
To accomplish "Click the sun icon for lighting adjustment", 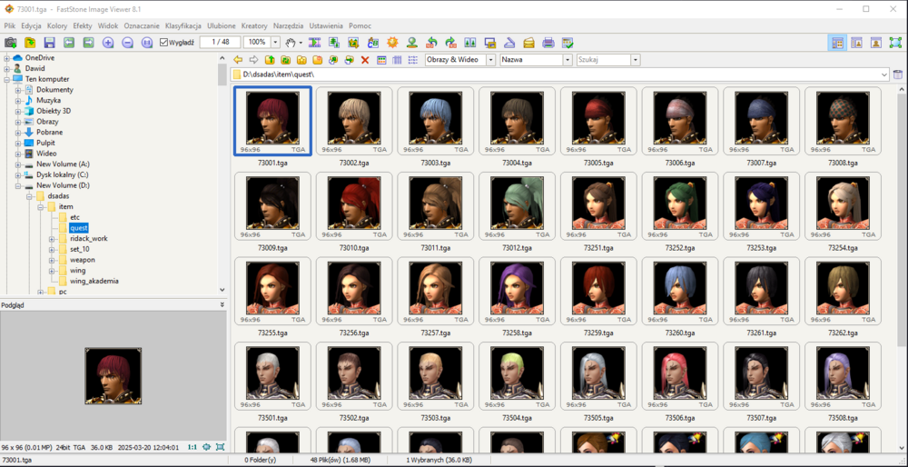I will 392,43.
